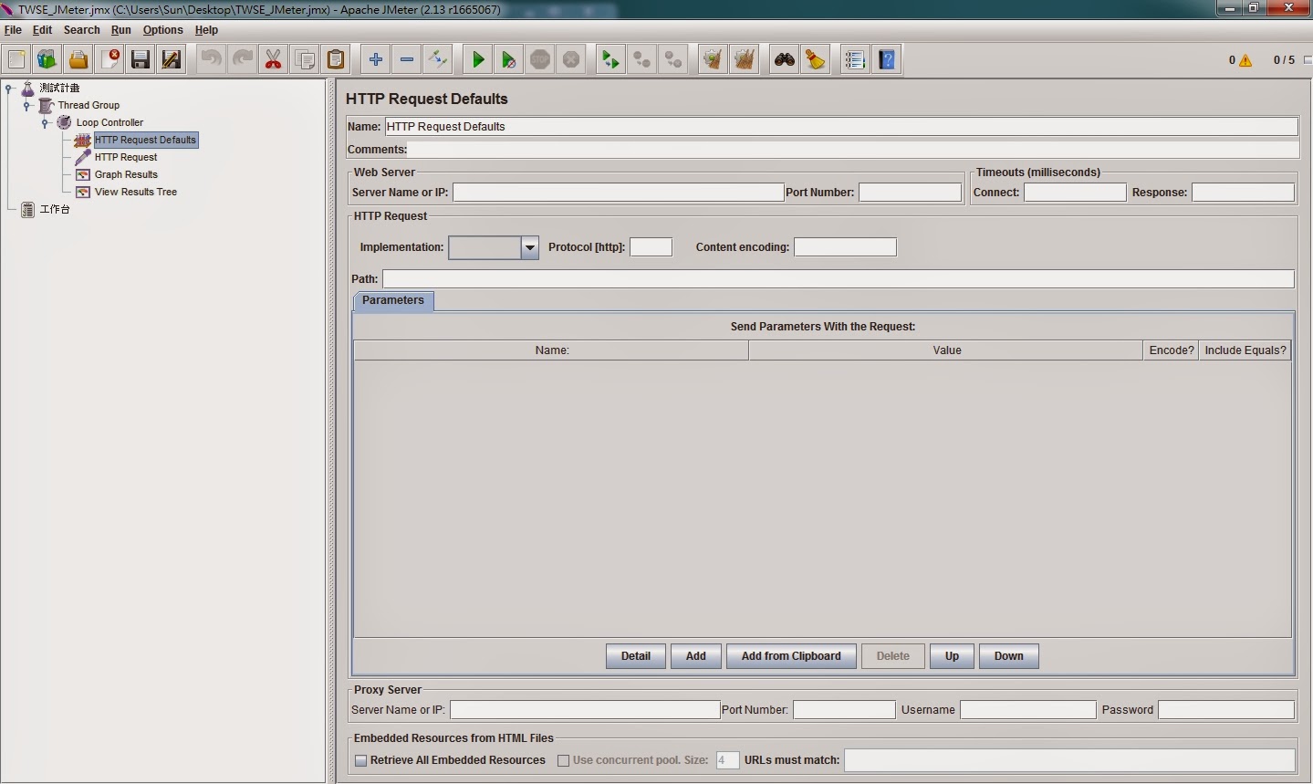The width and height of the screenshot is (1313, 784).
Task: Click the Web Server Name or IP field
Action: 618,193
